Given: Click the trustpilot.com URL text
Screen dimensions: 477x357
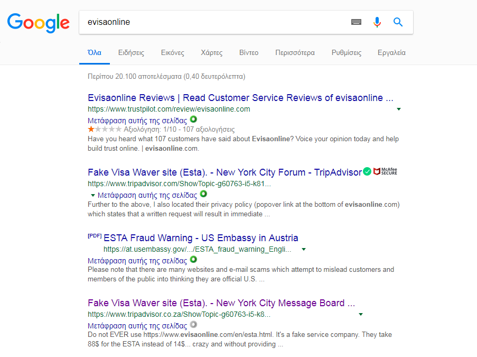Looking at the screenshot, I should pyautogui.click(x=169, y=109).
